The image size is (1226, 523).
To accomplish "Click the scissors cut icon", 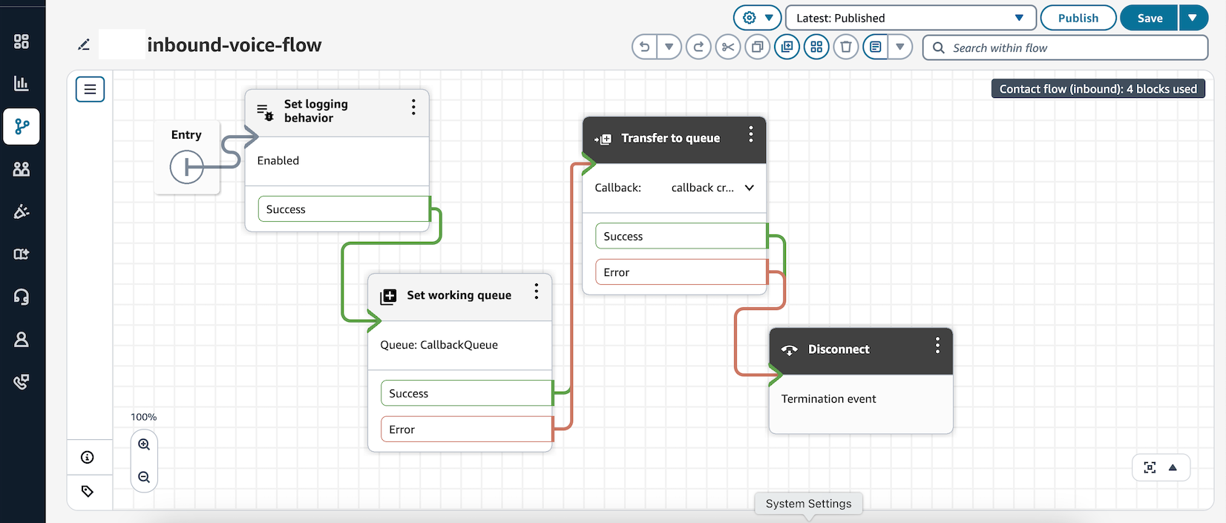I will click(728, 47).
